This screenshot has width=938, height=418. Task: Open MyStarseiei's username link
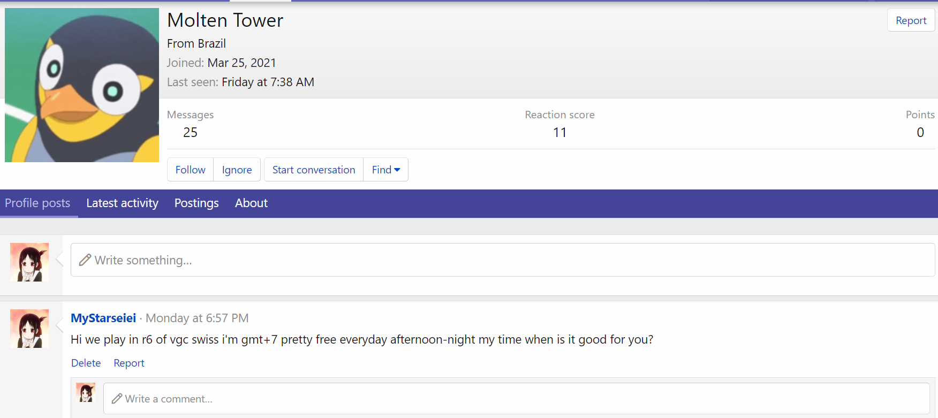103,318
